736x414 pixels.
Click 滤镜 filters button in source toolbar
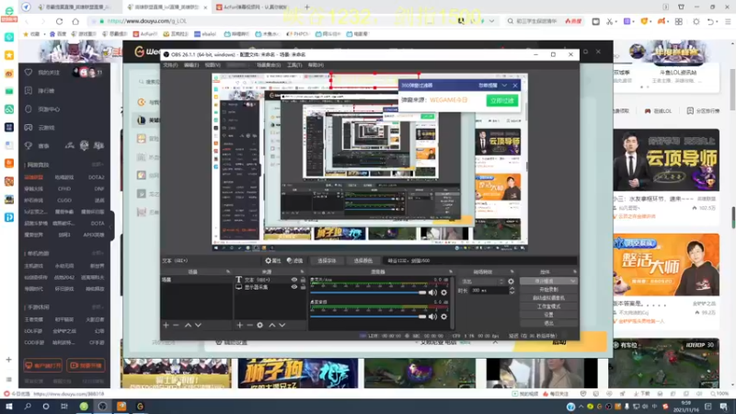(x=294, y=260)
